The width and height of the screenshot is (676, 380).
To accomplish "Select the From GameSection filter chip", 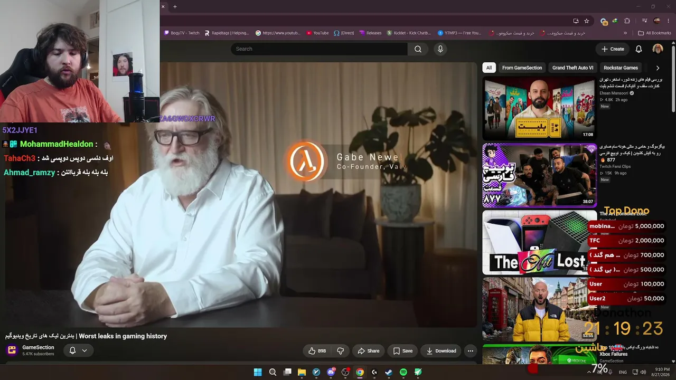I will click(522, 68).
